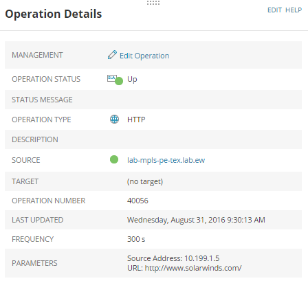The width and height of the screenshot is (308, 283).
Task: Click the green Up status dot
Action: [x=119, y=81]
